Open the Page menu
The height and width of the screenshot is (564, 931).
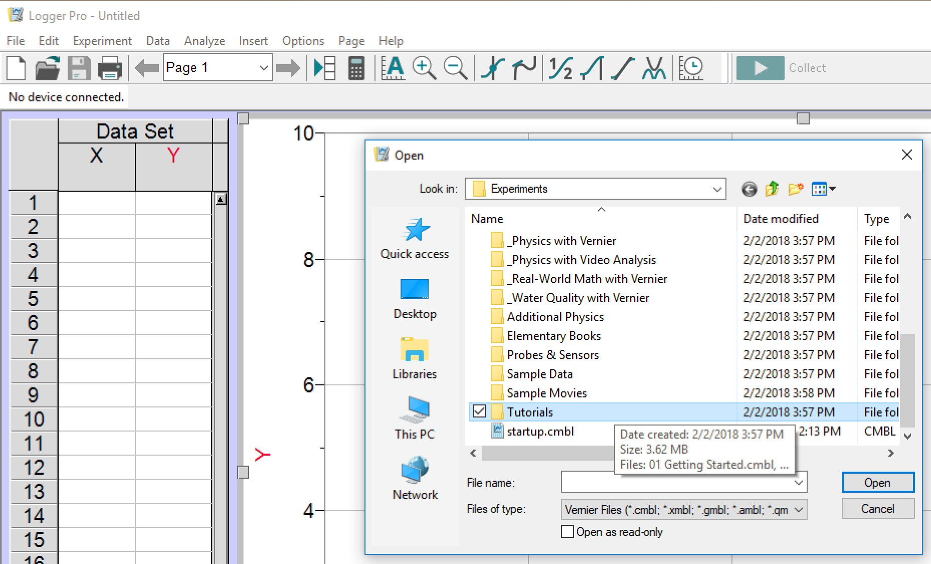[351, 41]
